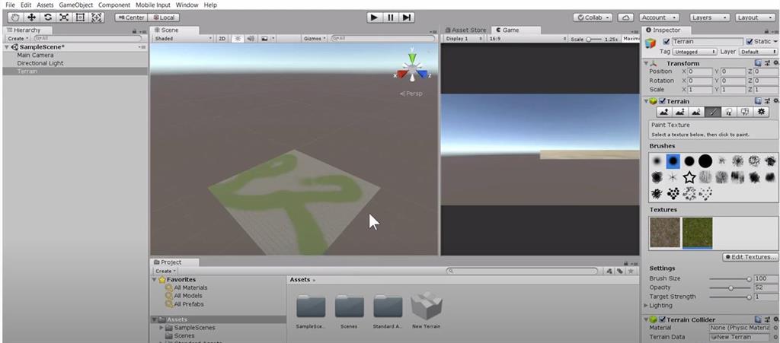The width and height of the screenshot is (780, 343).
Task: Select the Smooth Height terrain tool
Action: point(696,113)
